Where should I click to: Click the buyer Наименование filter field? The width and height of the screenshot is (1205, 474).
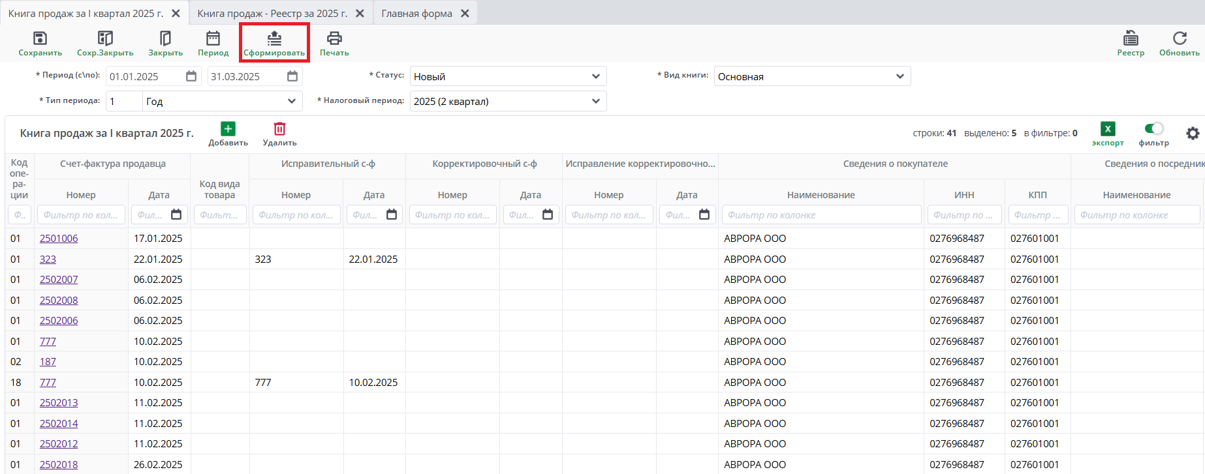pos(821,215)
